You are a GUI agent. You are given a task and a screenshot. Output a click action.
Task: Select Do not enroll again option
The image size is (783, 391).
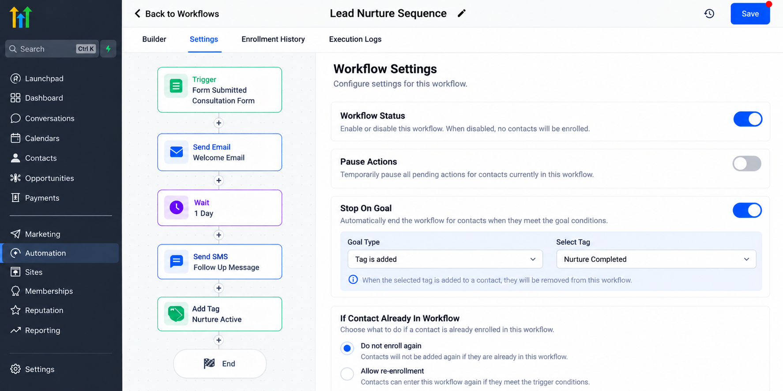point(347,348)
